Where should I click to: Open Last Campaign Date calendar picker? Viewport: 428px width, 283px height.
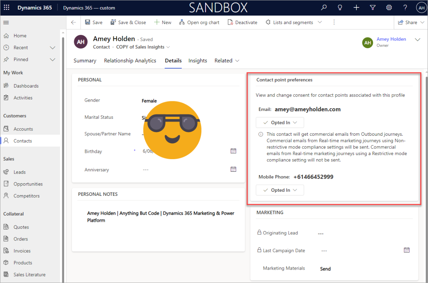(406, 250)
